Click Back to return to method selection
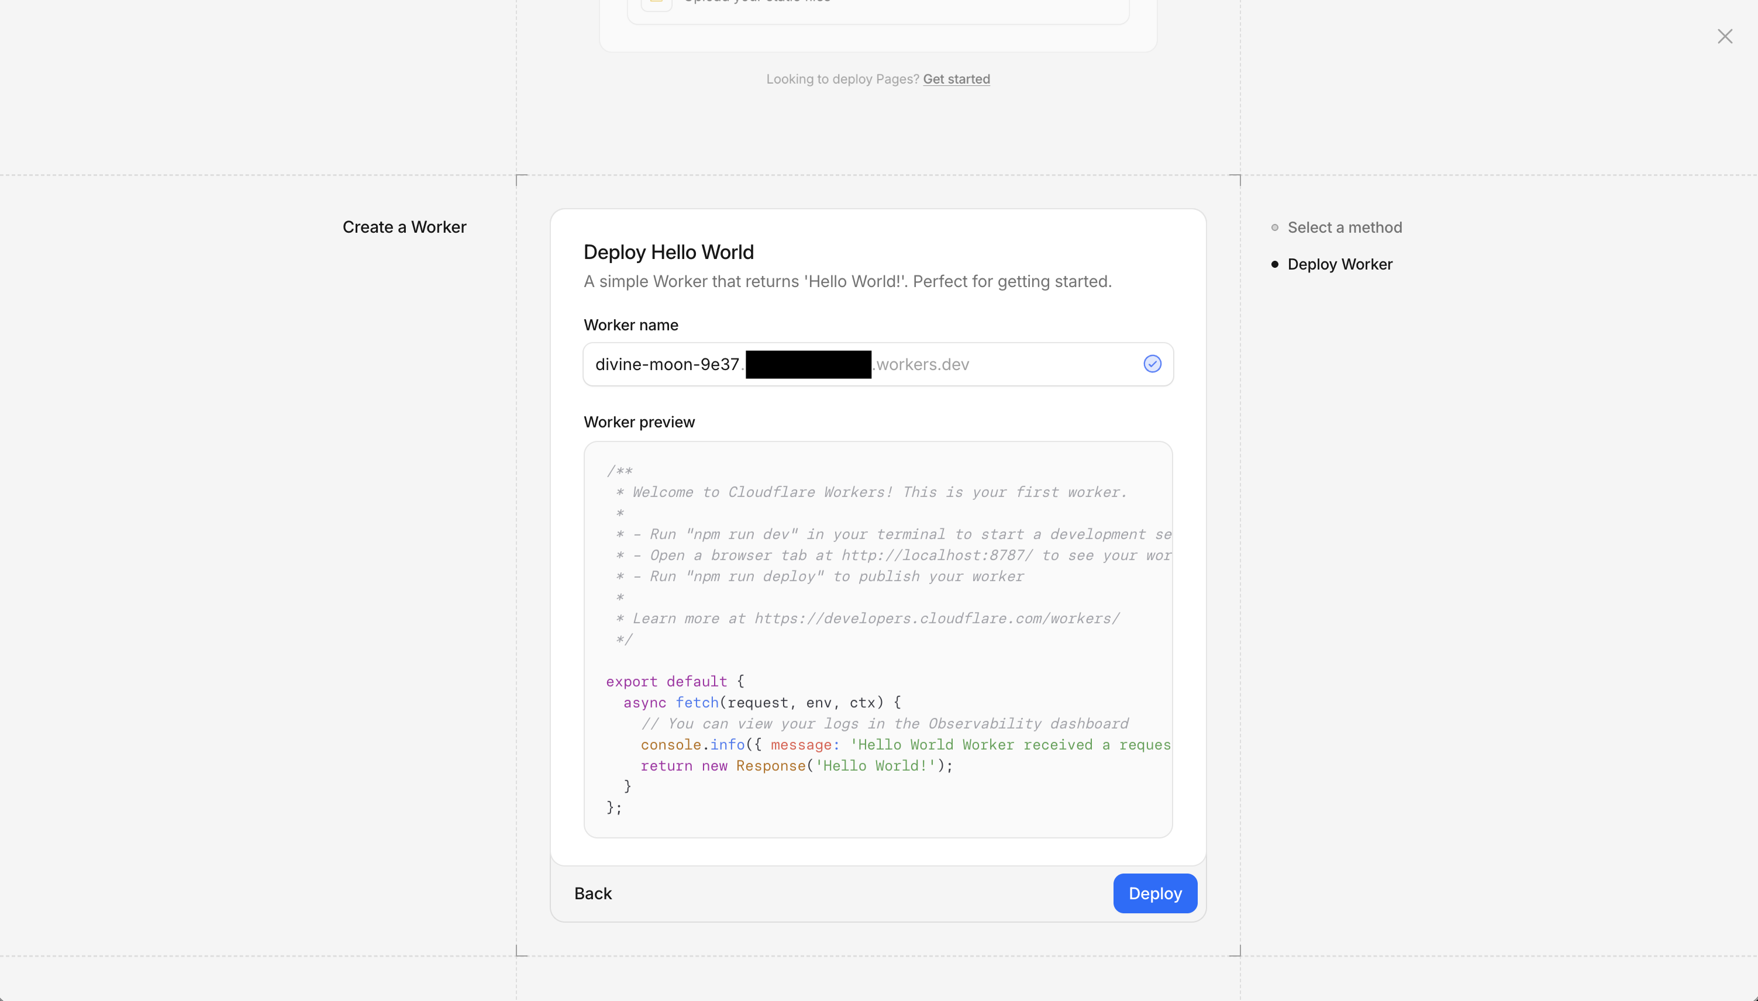The height and width of the screenshot is (1001, 1758). (592, 893)
